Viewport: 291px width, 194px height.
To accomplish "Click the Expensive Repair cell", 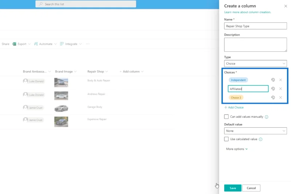I will point(97,119).
